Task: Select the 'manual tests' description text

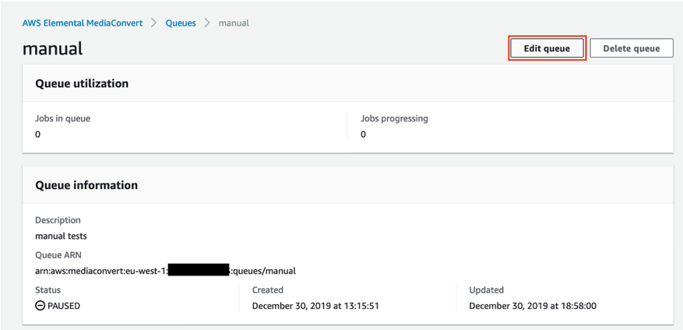Action: (x=61, y=237)
